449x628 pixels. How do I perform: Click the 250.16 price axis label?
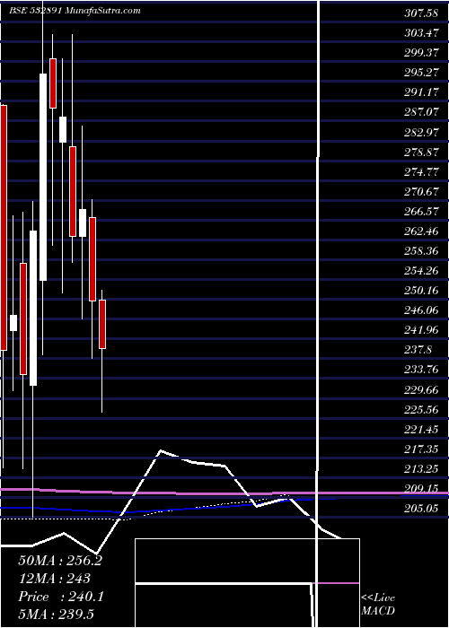pos(420,291)
